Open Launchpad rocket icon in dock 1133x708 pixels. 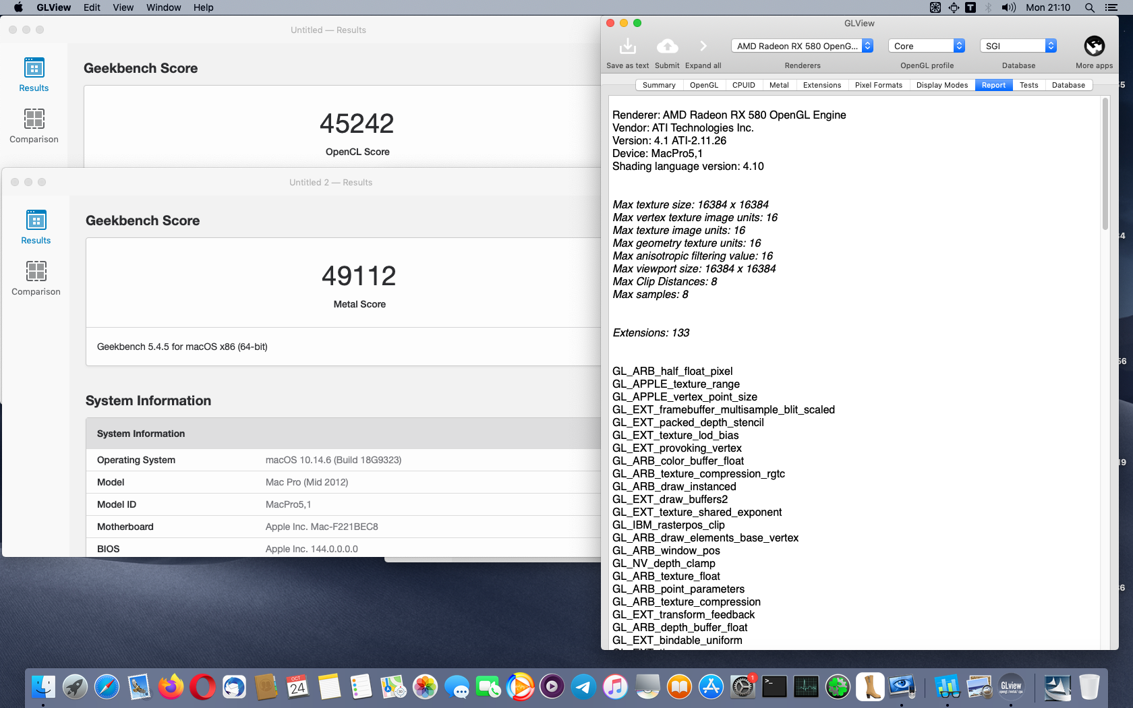tap(75, 687)
